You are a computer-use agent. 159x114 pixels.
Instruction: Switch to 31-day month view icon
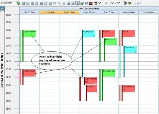[82, 3]
